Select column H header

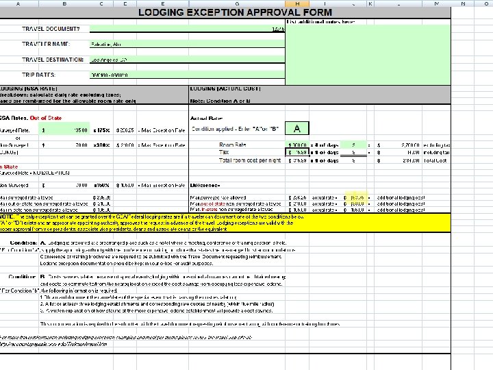297,3
